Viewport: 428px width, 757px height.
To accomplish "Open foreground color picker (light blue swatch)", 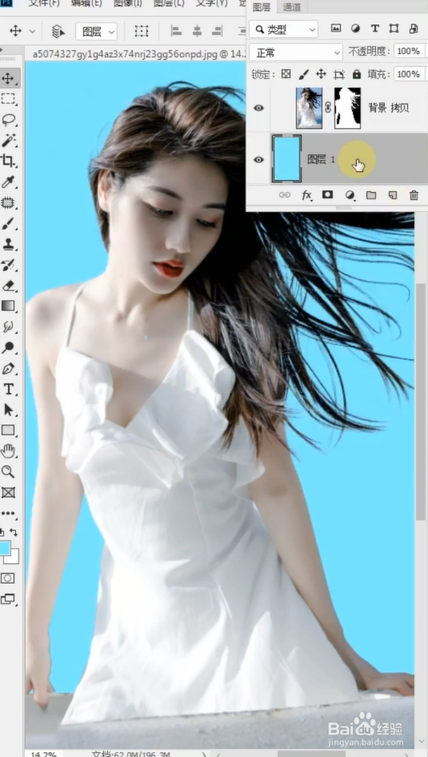I will click(4, 548).
